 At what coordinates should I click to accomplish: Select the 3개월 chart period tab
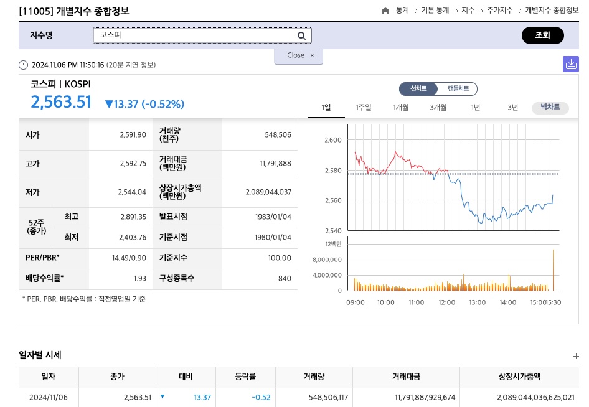point(438,108)
